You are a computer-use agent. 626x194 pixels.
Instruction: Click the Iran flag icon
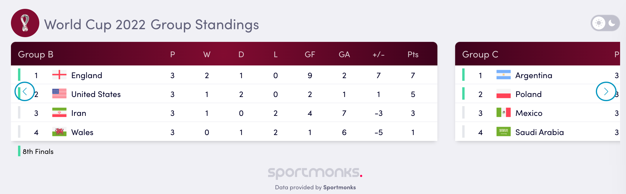[59, 113]
